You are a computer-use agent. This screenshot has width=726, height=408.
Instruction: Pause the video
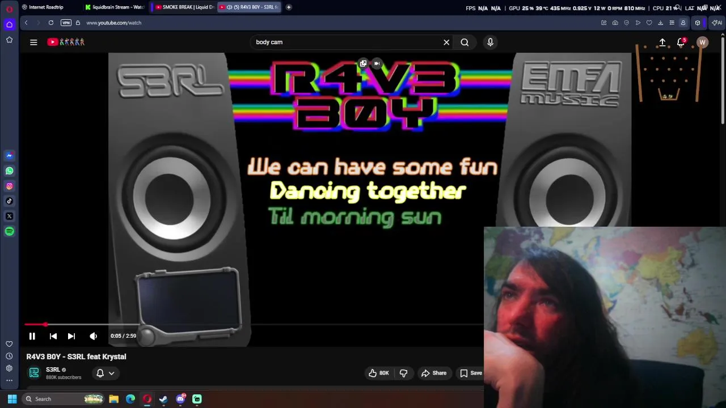tap(32, 336)
